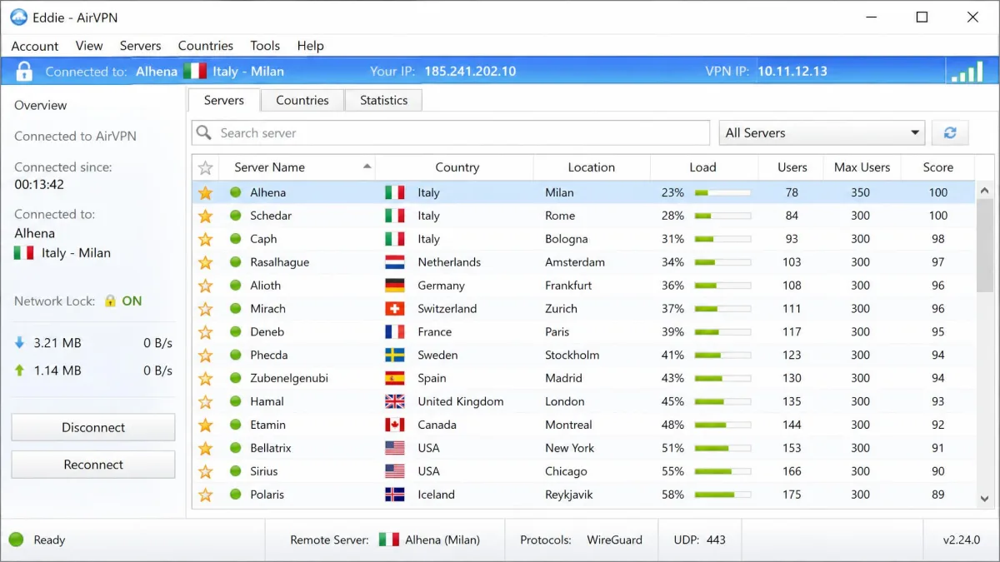Toggle favorite star for Schedar server

(x=205, y=216)
